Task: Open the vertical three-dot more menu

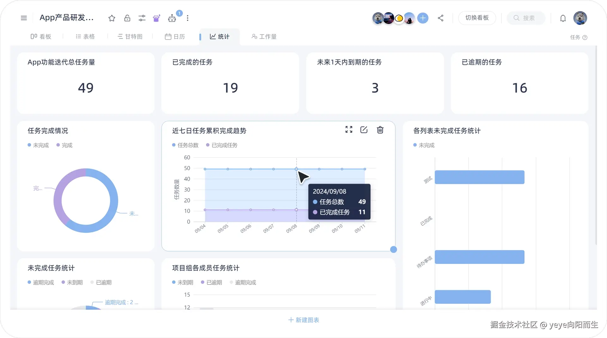Action: point(187,18)
